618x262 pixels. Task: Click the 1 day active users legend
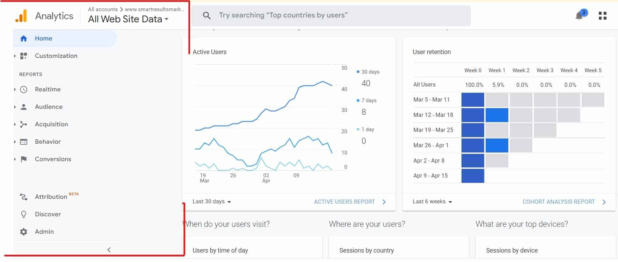365,129
